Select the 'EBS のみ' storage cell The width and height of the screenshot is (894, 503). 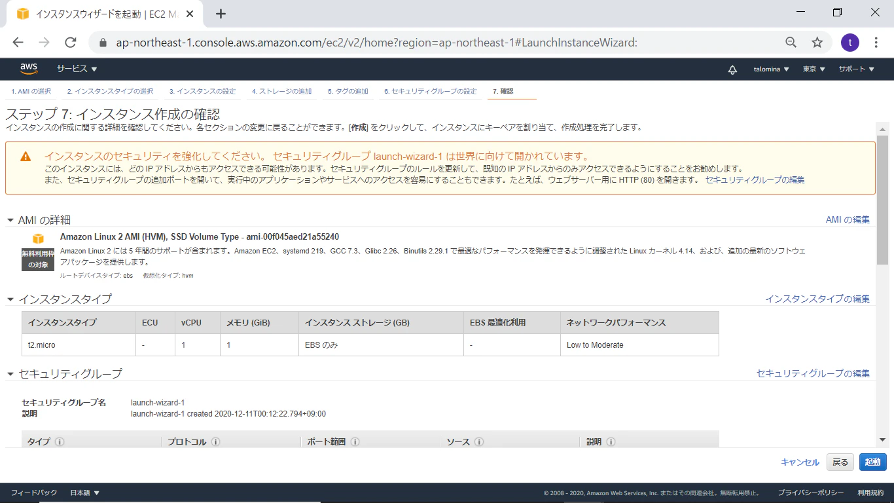point(382,345)
